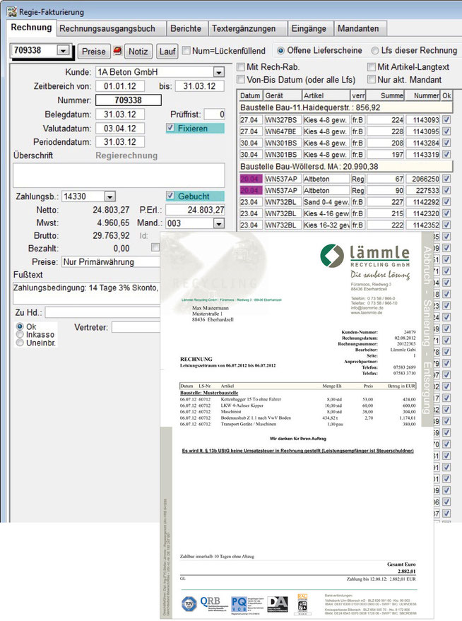Click the Sand 0-4 gew. article cell
Screen dimensions: 462x621
tap(326, 202)
